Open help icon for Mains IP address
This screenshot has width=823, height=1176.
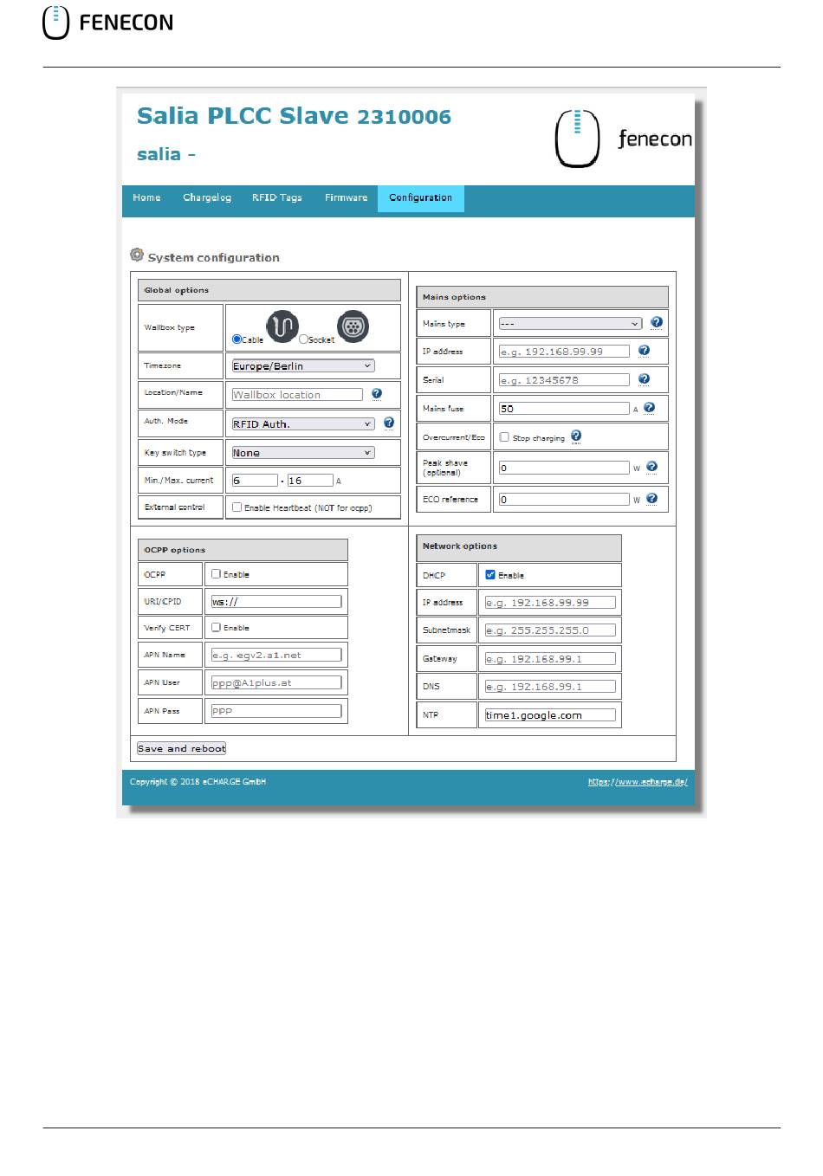644,351
